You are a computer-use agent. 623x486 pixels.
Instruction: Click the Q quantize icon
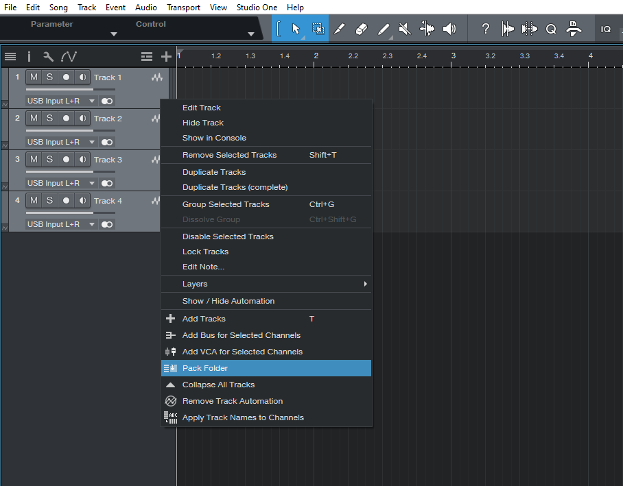pyautogui.click(x=551, y=29)
